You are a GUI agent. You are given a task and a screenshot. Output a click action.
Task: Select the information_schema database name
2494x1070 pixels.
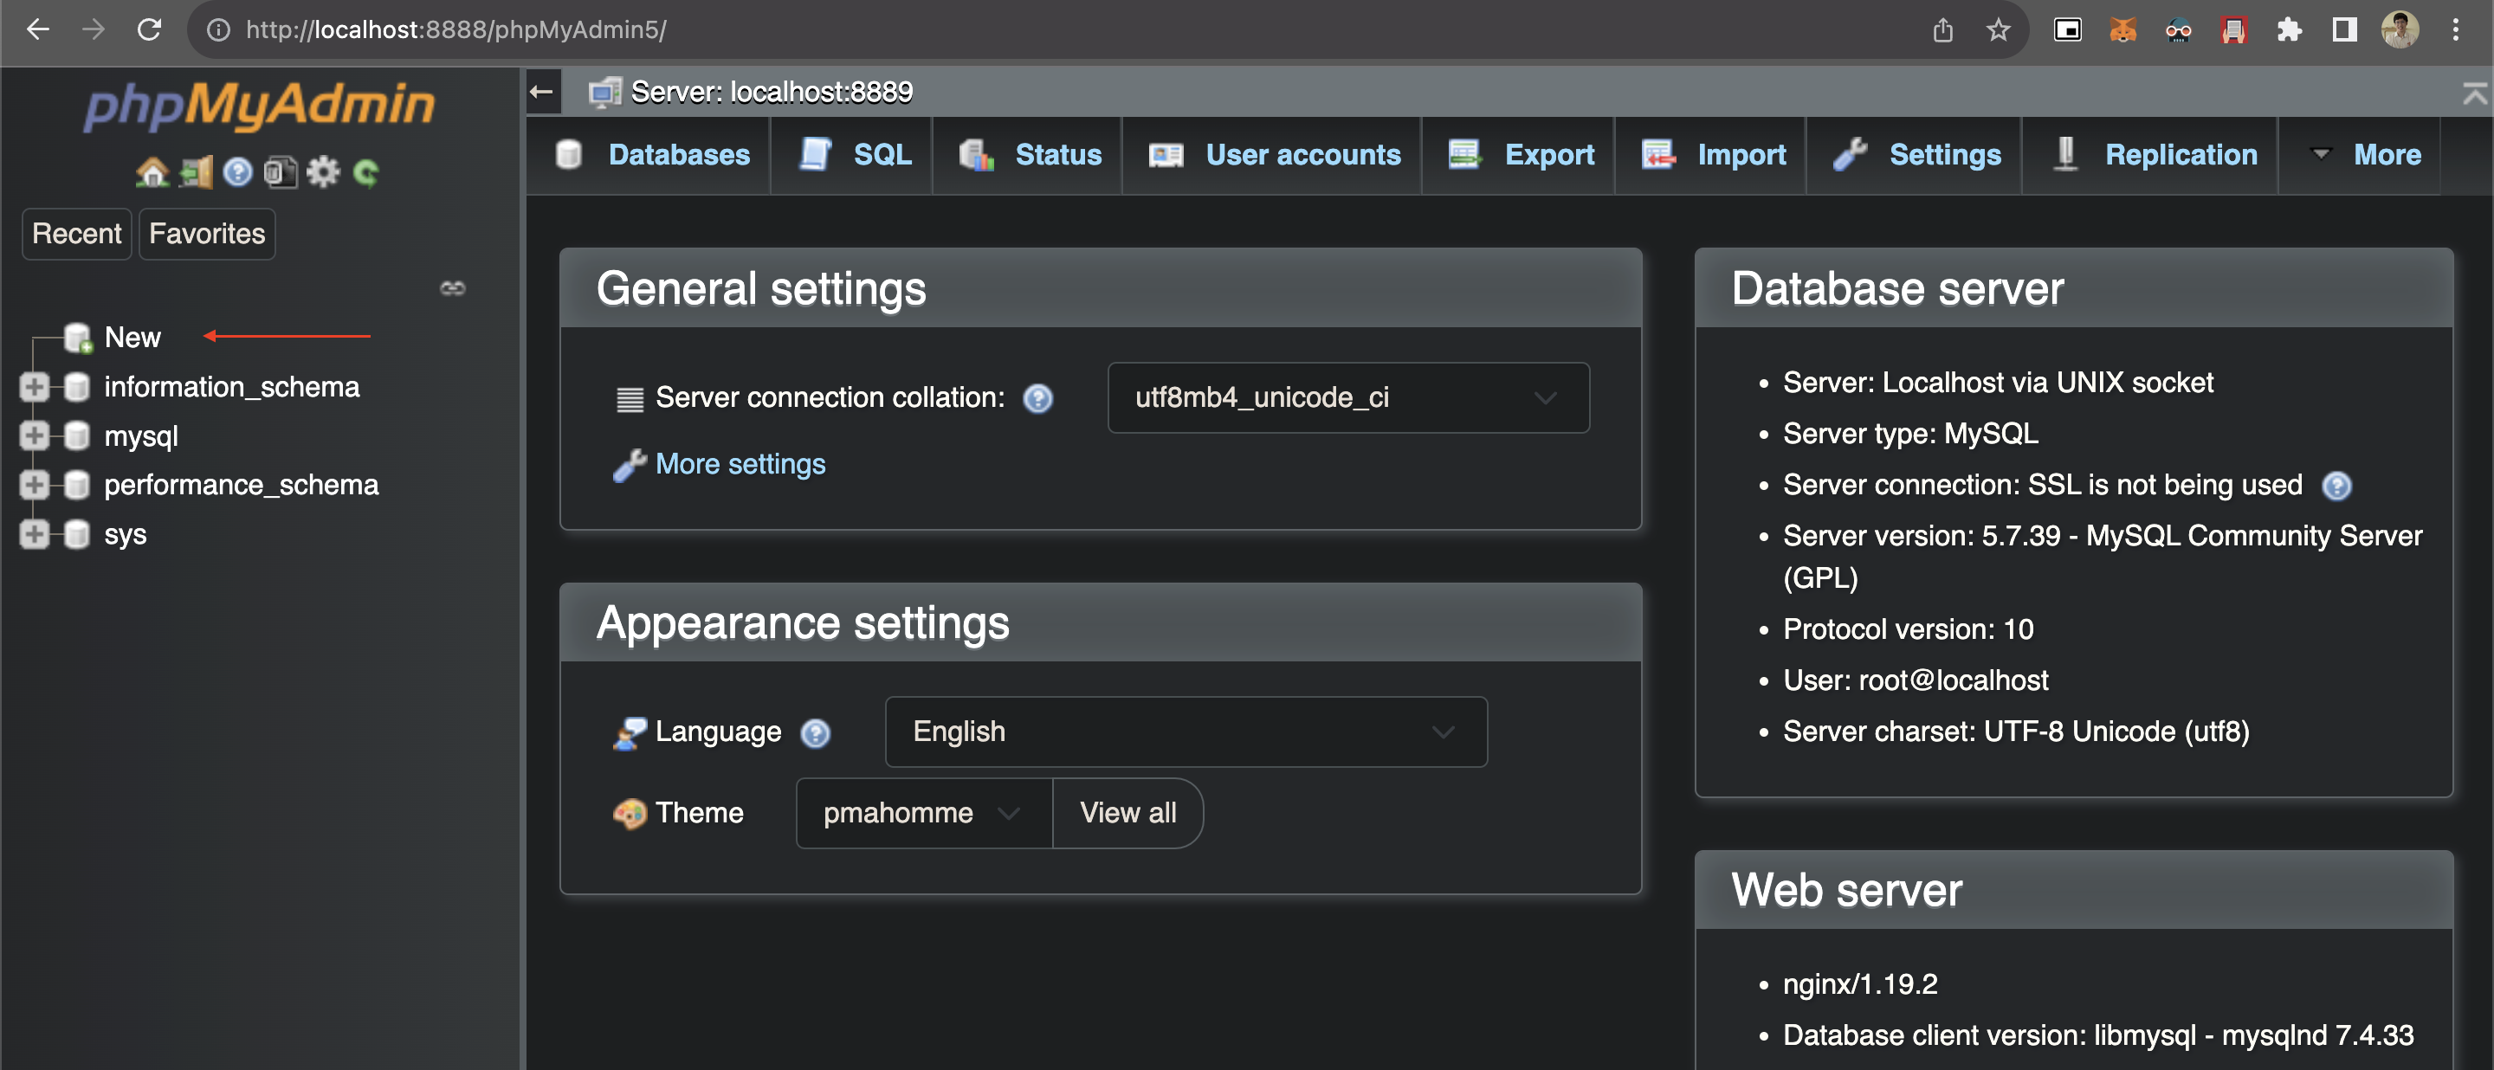232,387
